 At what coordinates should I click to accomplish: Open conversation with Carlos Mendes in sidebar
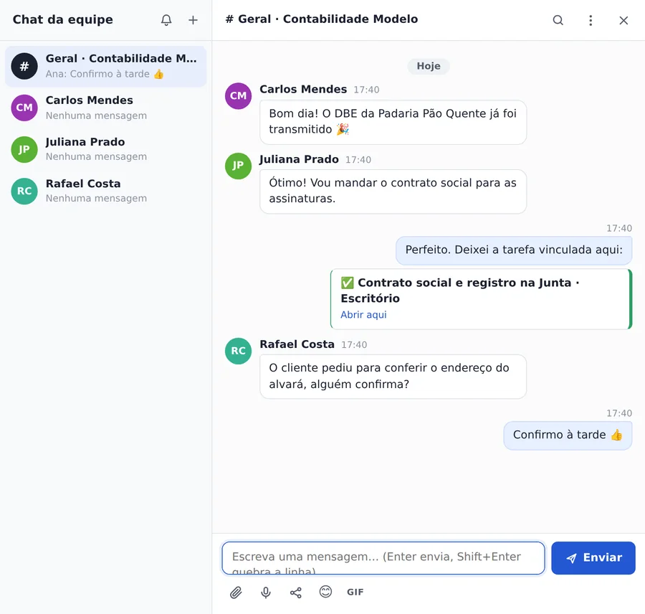tap(106, 108)
